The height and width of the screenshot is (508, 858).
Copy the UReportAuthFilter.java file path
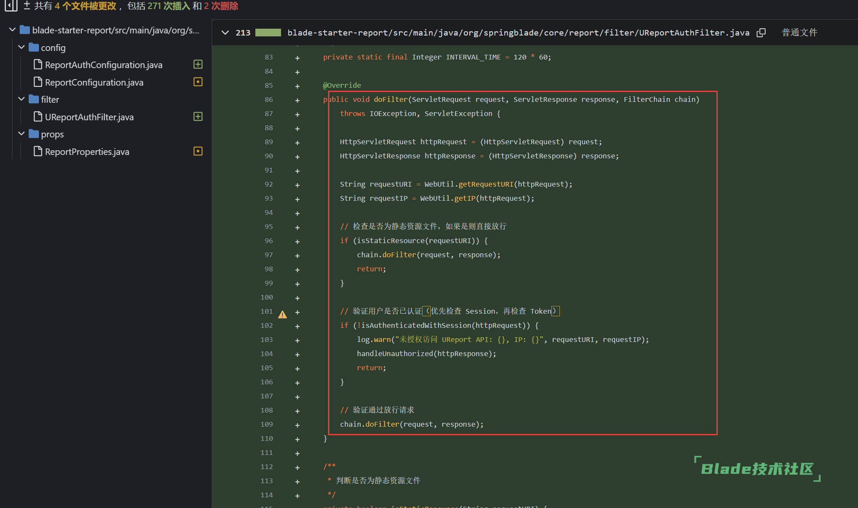point(761,33)
